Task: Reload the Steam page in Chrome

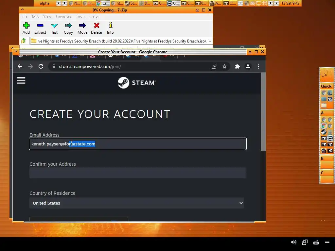Action: (41, 66)
